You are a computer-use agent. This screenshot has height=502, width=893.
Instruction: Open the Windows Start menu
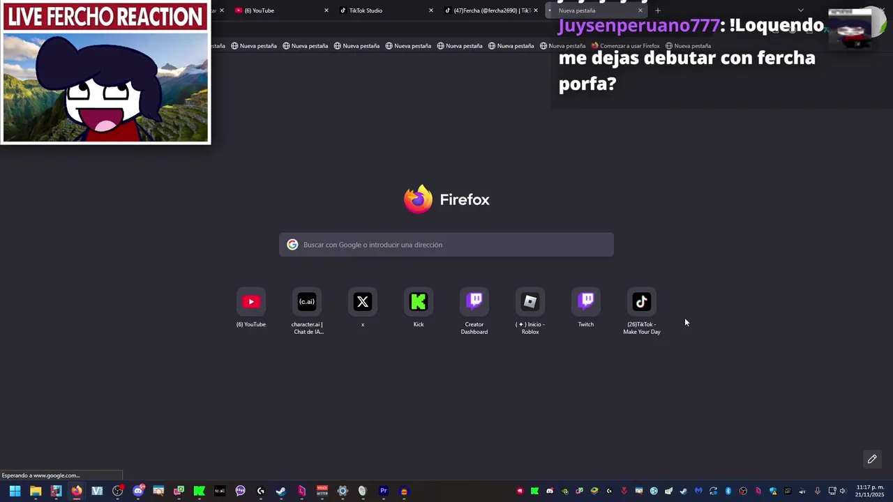click(15, 491)
